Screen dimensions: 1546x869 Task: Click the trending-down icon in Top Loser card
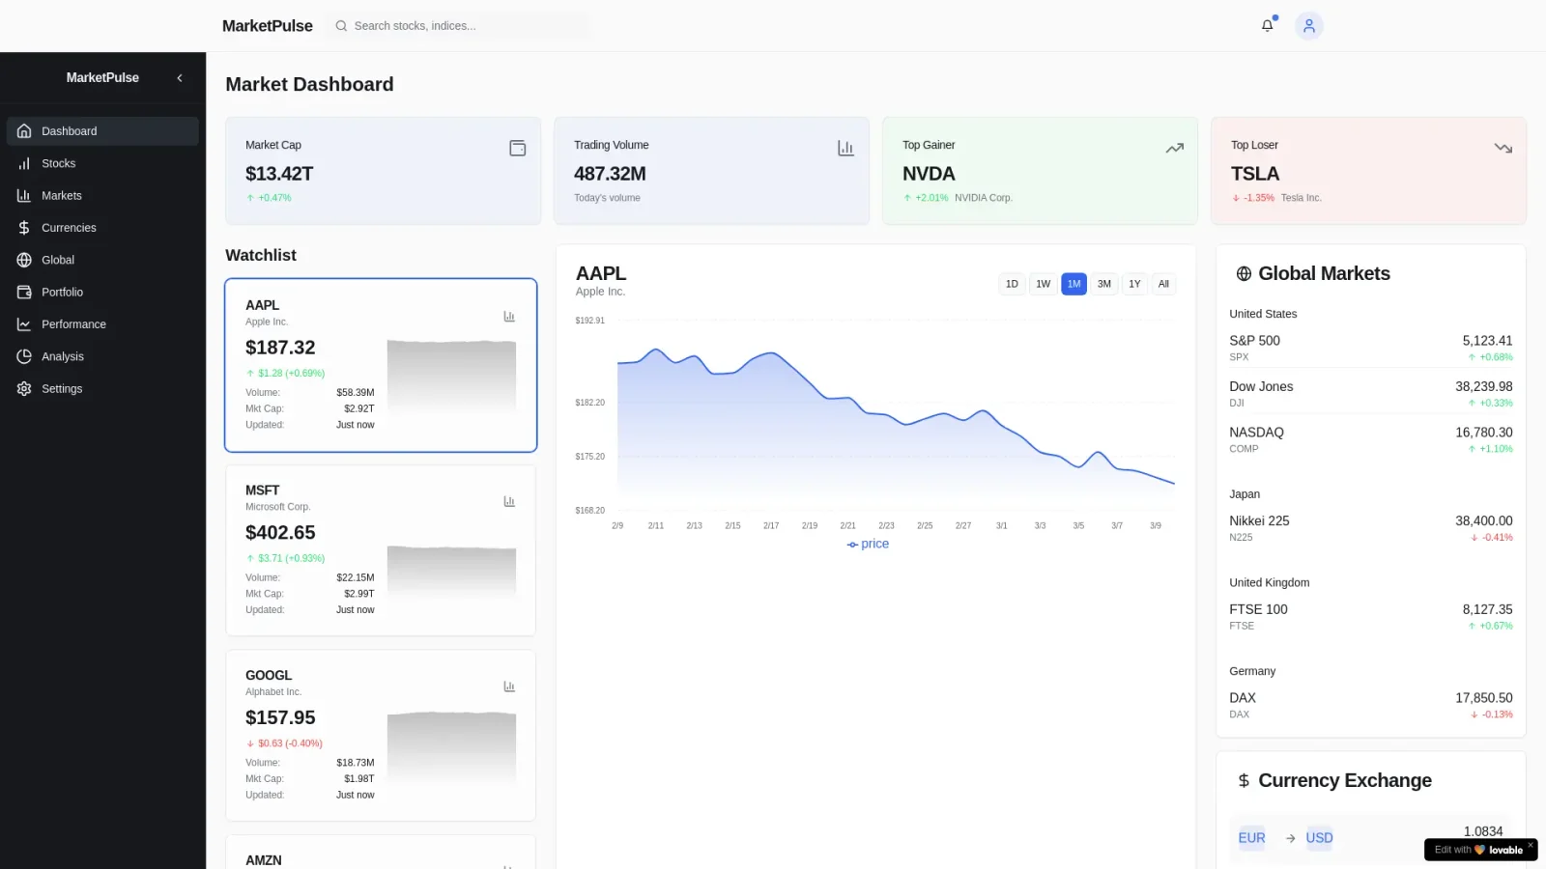pyautogui.click(x=1503, y=148)
